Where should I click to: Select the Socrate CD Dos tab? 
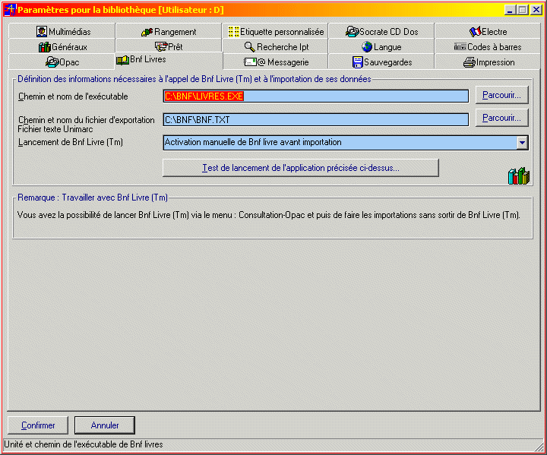tap(381, 31)
